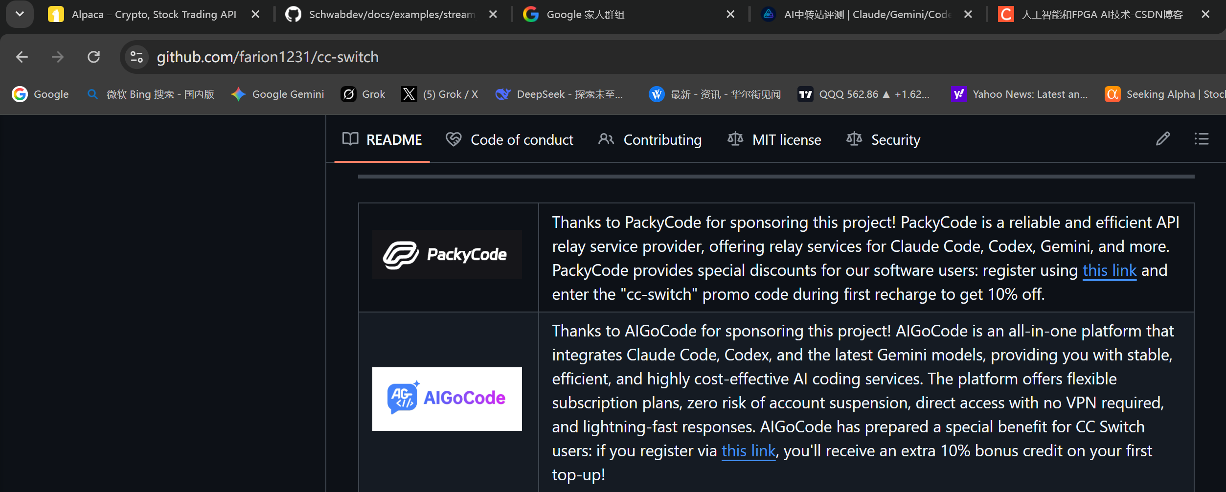Viewport: 1226px width, 492px height.
Task: Switch to the Google 家人群组 tab
Action: 586,15
